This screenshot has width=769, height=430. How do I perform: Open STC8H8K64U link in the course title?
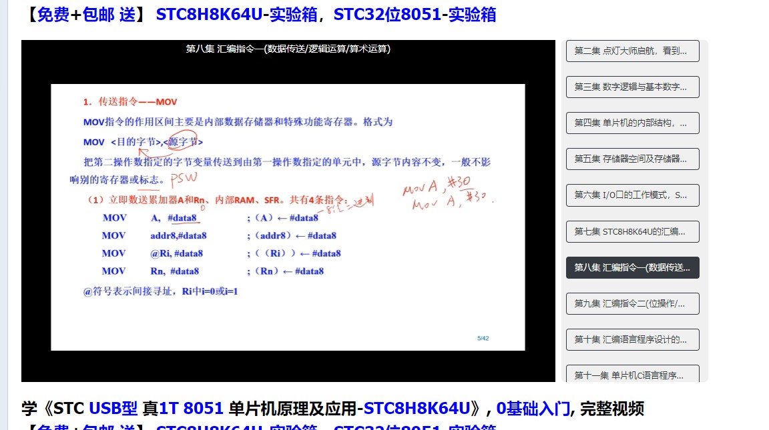click(x=417, y=409)
